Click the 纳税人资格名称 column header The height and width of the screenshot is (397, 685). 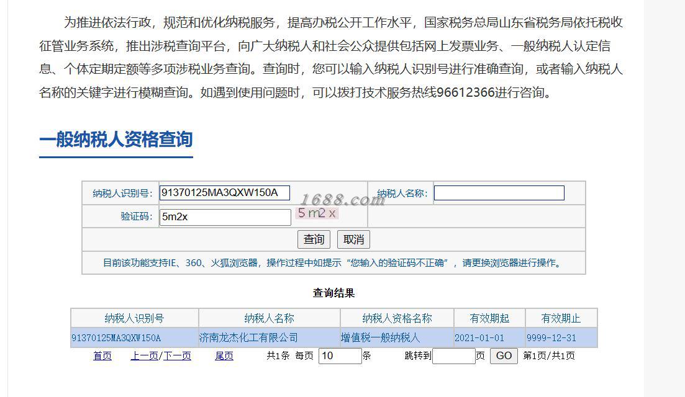pyautogui.click(x=397, y=318)
